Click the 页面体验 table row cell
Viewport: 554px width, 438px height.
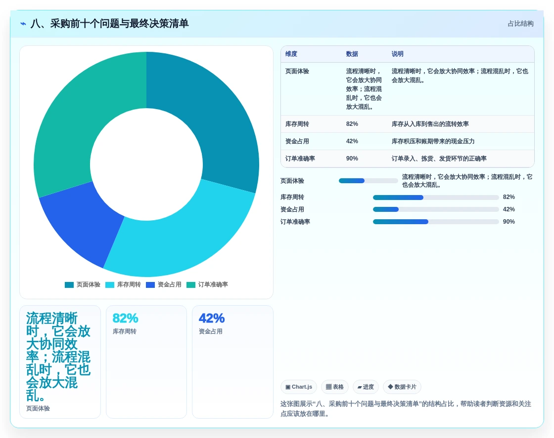pyautogui.click(x=297, y=71)
